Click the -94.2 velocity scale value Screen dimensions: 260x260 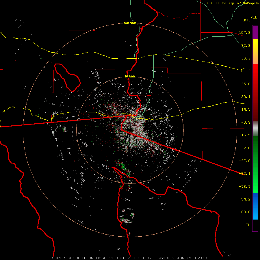(x=245, y=199)
